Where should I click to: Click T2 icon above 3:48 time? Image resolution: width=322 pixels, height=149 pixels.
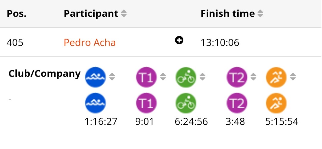pos(237,103)
